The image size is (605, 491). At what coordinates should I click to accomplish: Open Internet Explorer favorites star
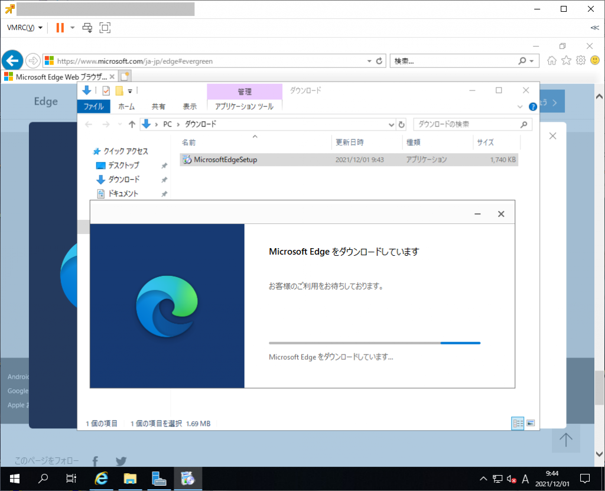pos(566,61)
